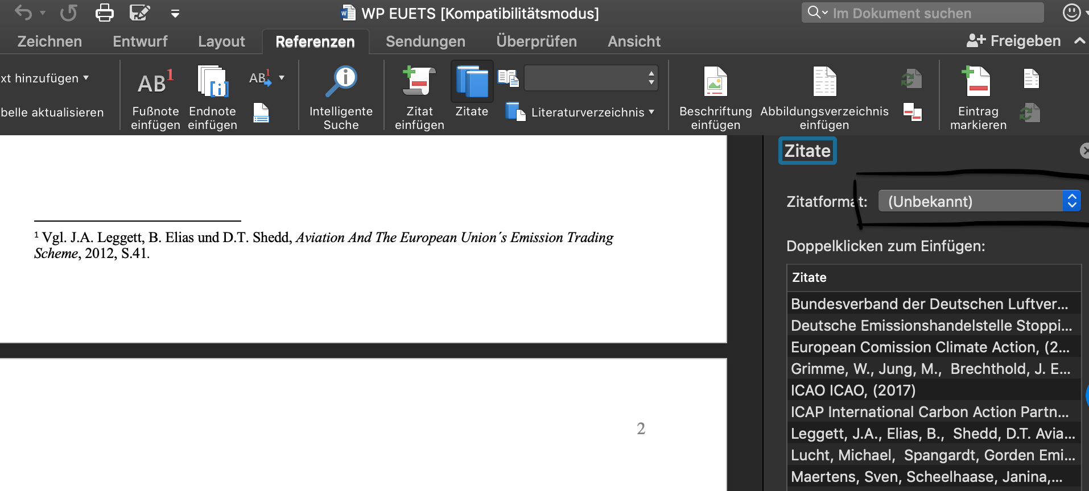Open the Layout tab
Image resolution: width=1089 pixels, height=491 pixels.
[221, 41]
